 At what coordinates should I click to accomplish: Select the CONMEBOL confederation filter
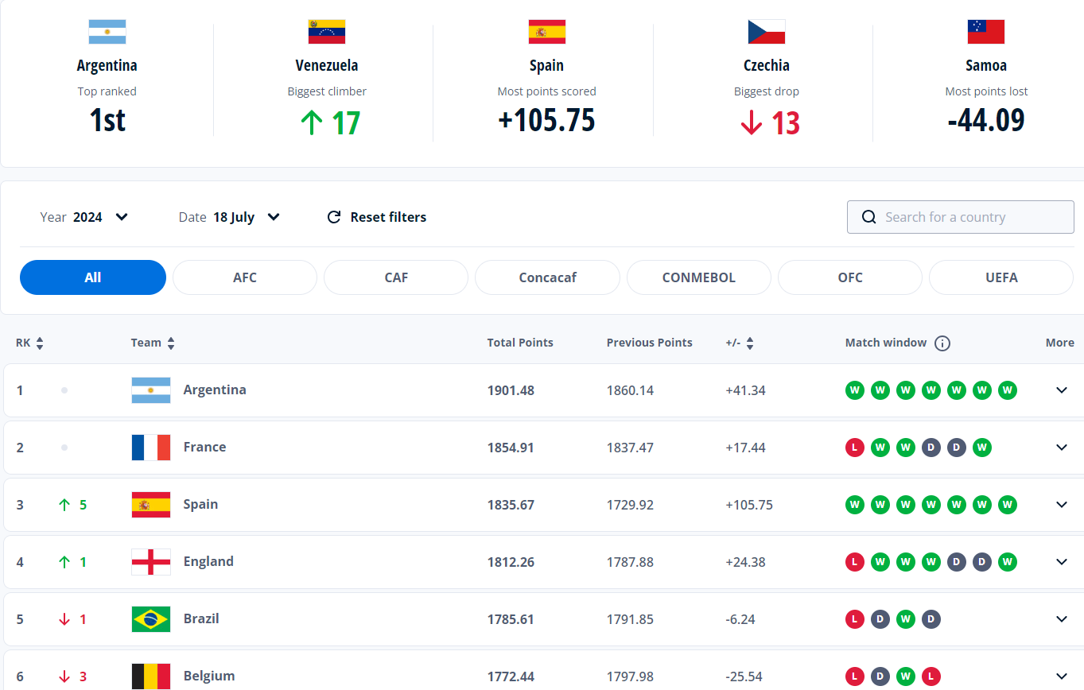pyautogui.click(x=699, y=277)
